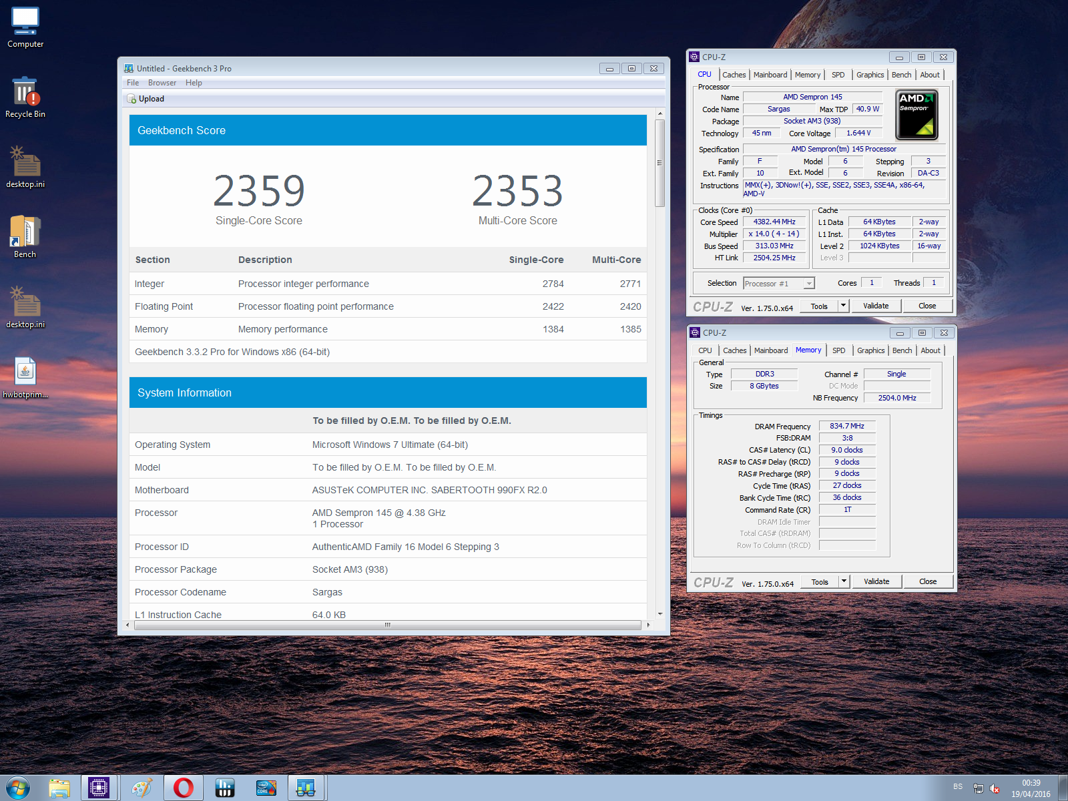Click Validate button in lower CPU-Z
Screen dimensions: 1068x801
click(876, 581)
